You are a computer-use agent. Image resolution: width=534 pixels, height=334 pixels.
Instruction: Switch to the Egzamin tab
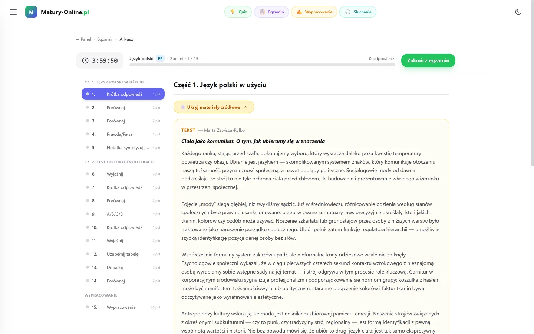[x=271, y=12]
